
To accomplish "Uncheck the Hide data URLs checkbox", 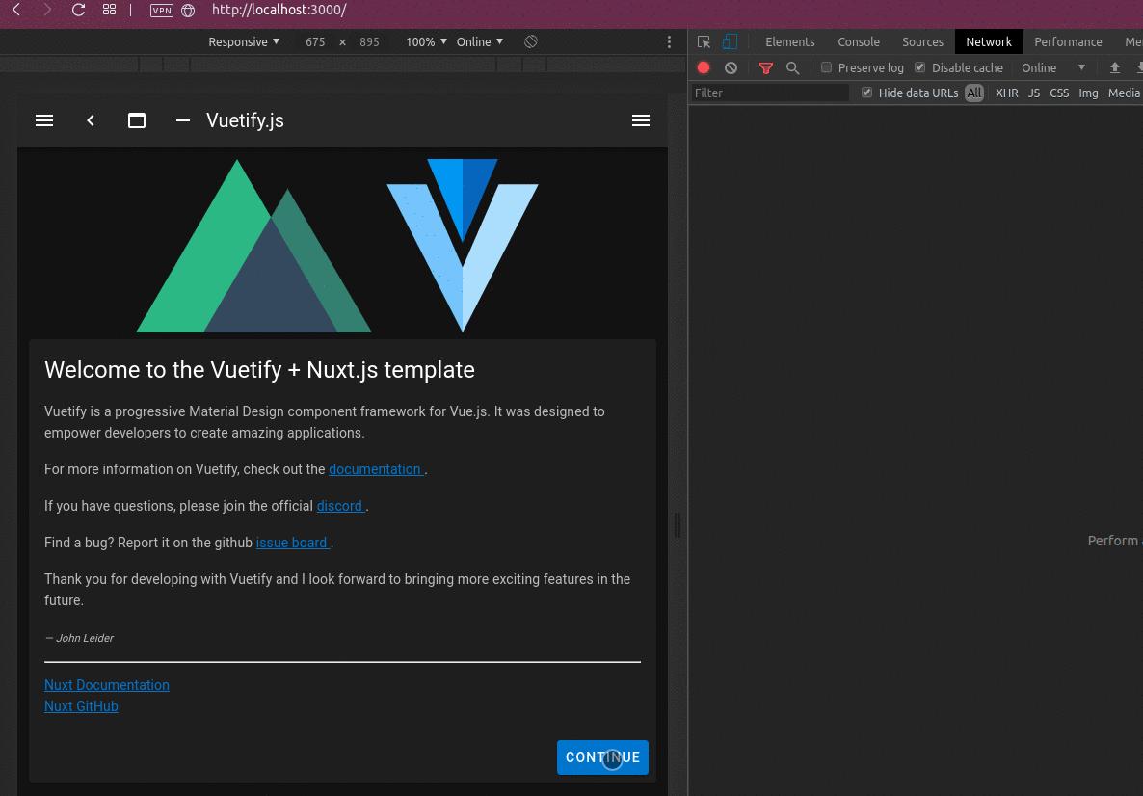I will [866, 92].
